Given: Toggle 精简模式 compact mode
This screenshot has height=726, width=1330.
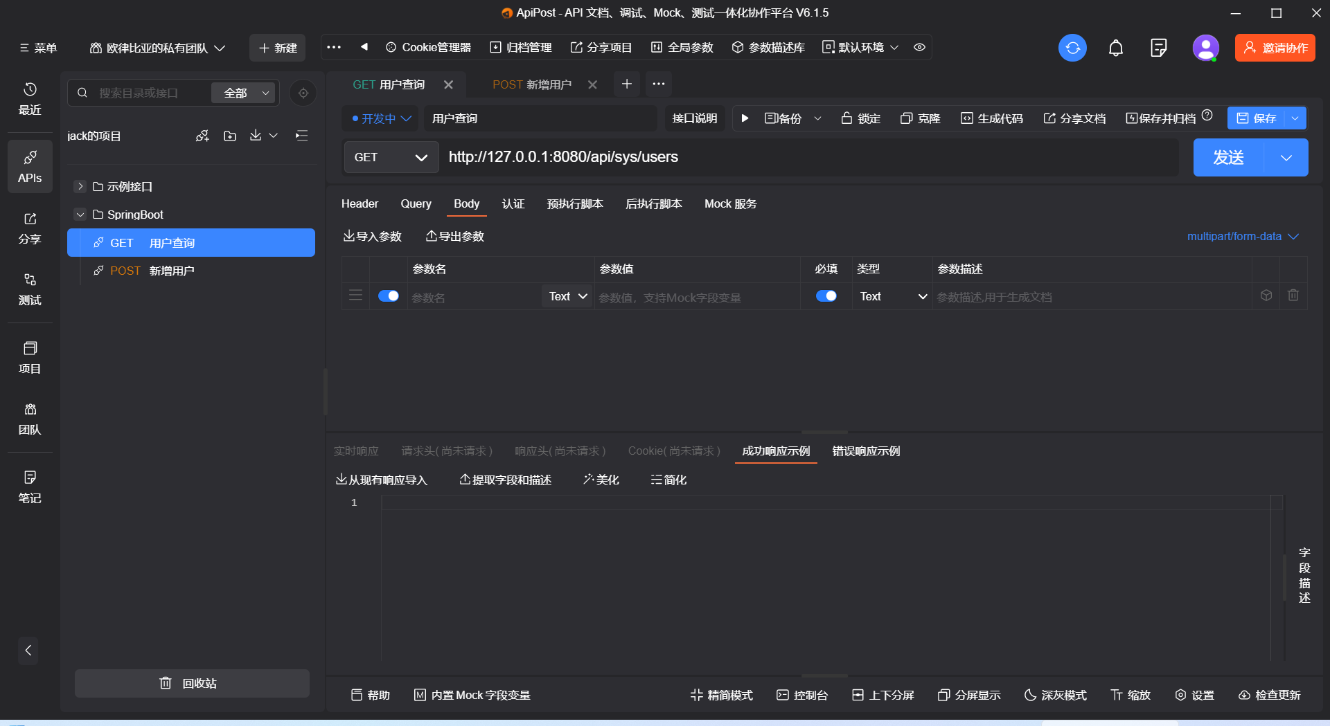Looking at the screenshot, I should click(x=722, y=695).
